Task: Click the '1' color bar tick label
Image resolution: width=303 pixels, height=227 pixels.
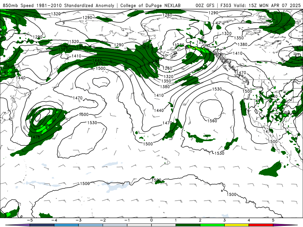Action: coord(176,220)
